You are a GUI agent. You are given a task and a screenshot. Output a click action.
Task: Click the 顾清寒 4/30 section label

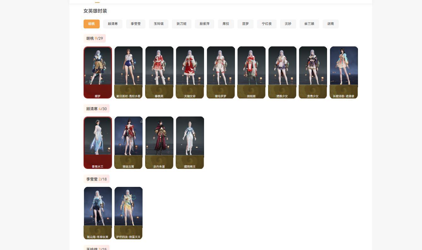tap(97, 109)
